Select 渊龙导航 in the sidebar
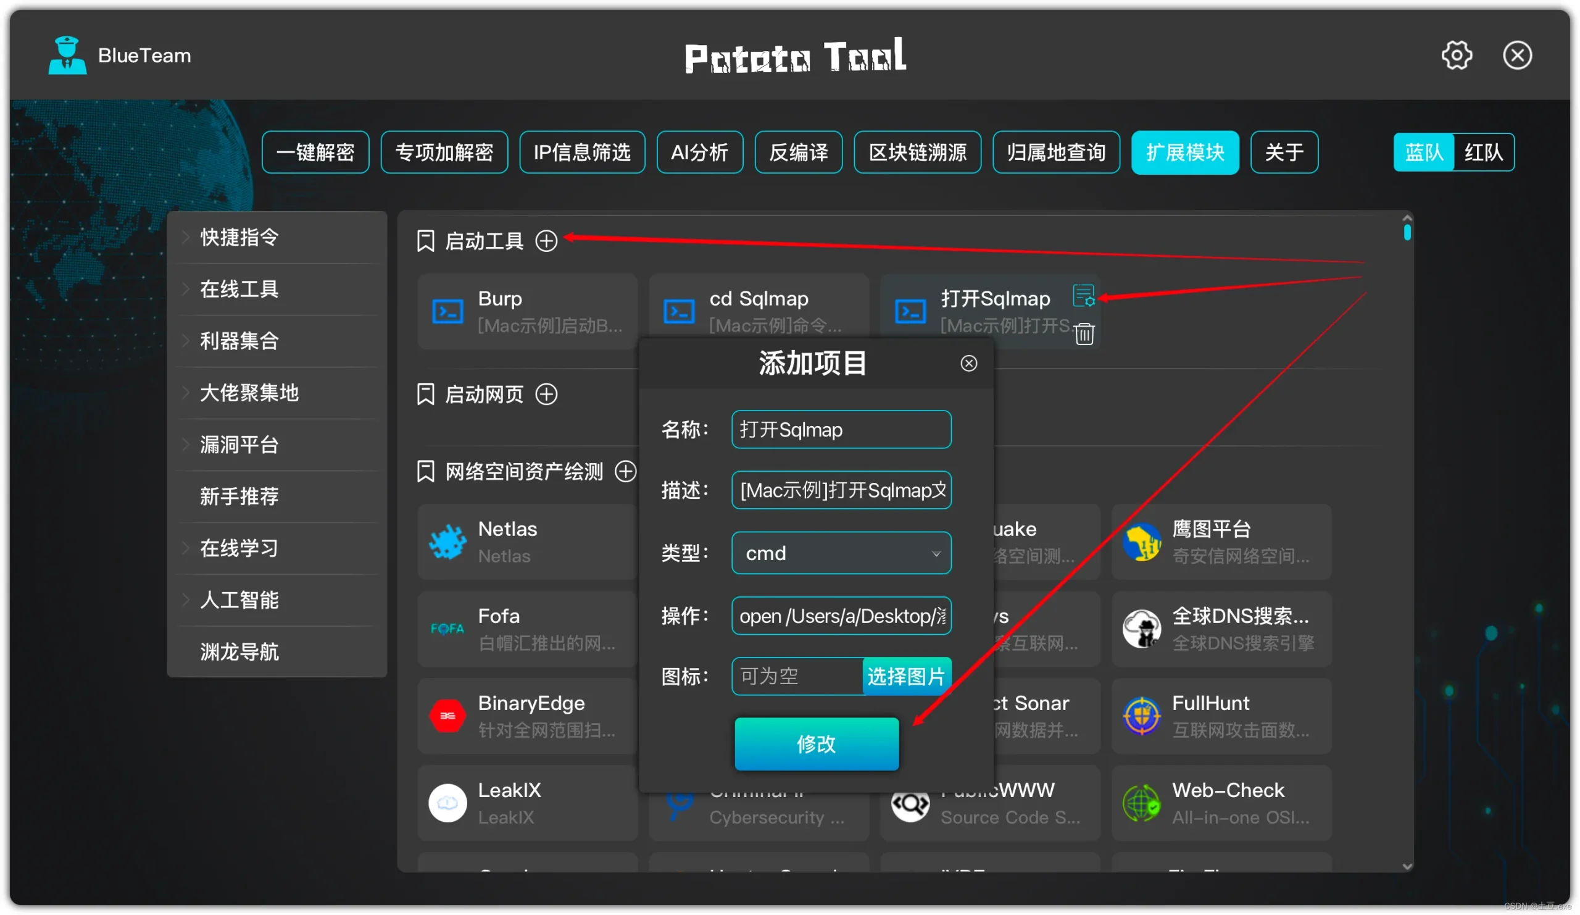The height and width of the screenshot is (915, 1580). [277, 652]
